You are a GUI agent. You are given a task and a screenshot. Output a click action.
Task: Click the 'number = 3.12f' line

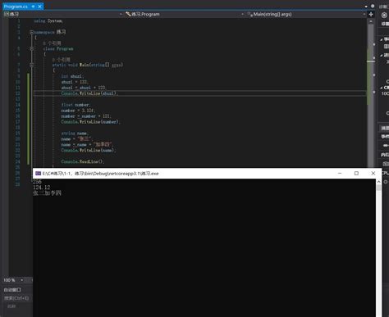tap(78, 111)
